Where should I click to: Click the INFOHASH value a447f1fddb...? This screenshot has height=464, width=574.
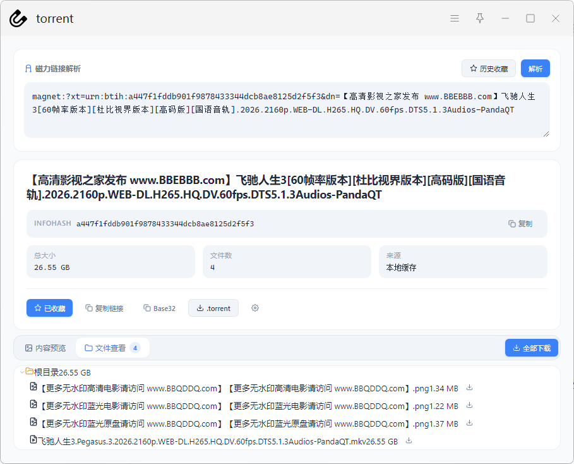165,224
